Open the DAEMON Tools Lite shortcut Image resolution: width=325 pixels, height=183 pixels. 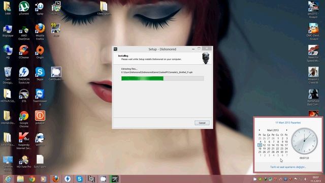point(24,75)
